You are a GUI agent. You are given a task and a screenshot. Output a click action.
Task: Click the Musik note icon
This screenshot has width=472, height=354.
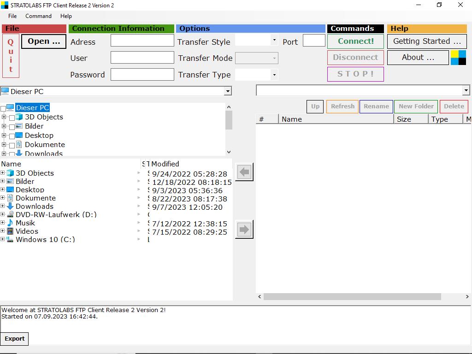pos(10,223)
